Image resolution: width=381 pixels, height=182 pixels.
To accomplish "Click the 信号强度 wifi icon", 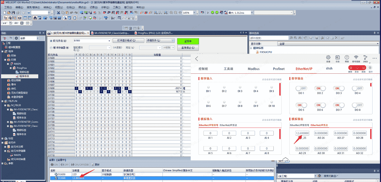I will click(x=356, y=58).
